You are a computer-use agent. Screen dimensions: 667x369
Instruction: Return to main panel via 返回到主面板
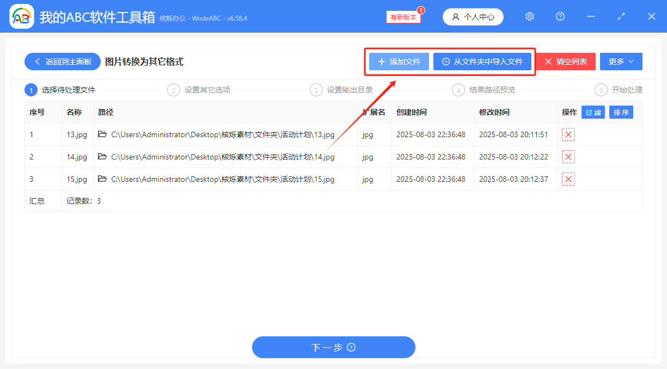click(x=62, y=61)
